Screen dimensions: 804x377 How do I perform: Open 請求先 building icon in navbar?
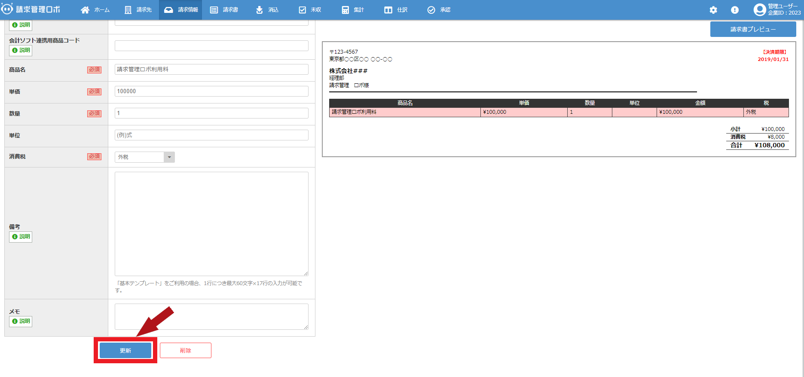click(128, 10)
